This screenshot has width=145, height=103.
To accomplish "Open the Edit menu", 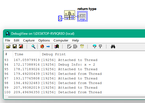I will (x=17, y=40).
